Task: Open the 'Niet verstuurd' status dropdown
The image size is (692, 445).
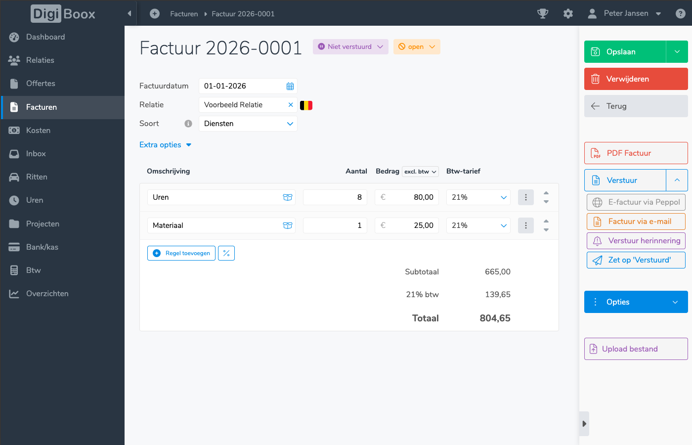Action: coord(350,47)
